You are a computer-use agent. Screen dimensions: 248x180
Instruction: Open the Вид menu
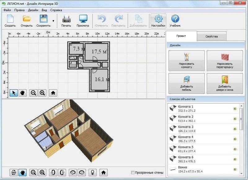[x=44, y=10]
